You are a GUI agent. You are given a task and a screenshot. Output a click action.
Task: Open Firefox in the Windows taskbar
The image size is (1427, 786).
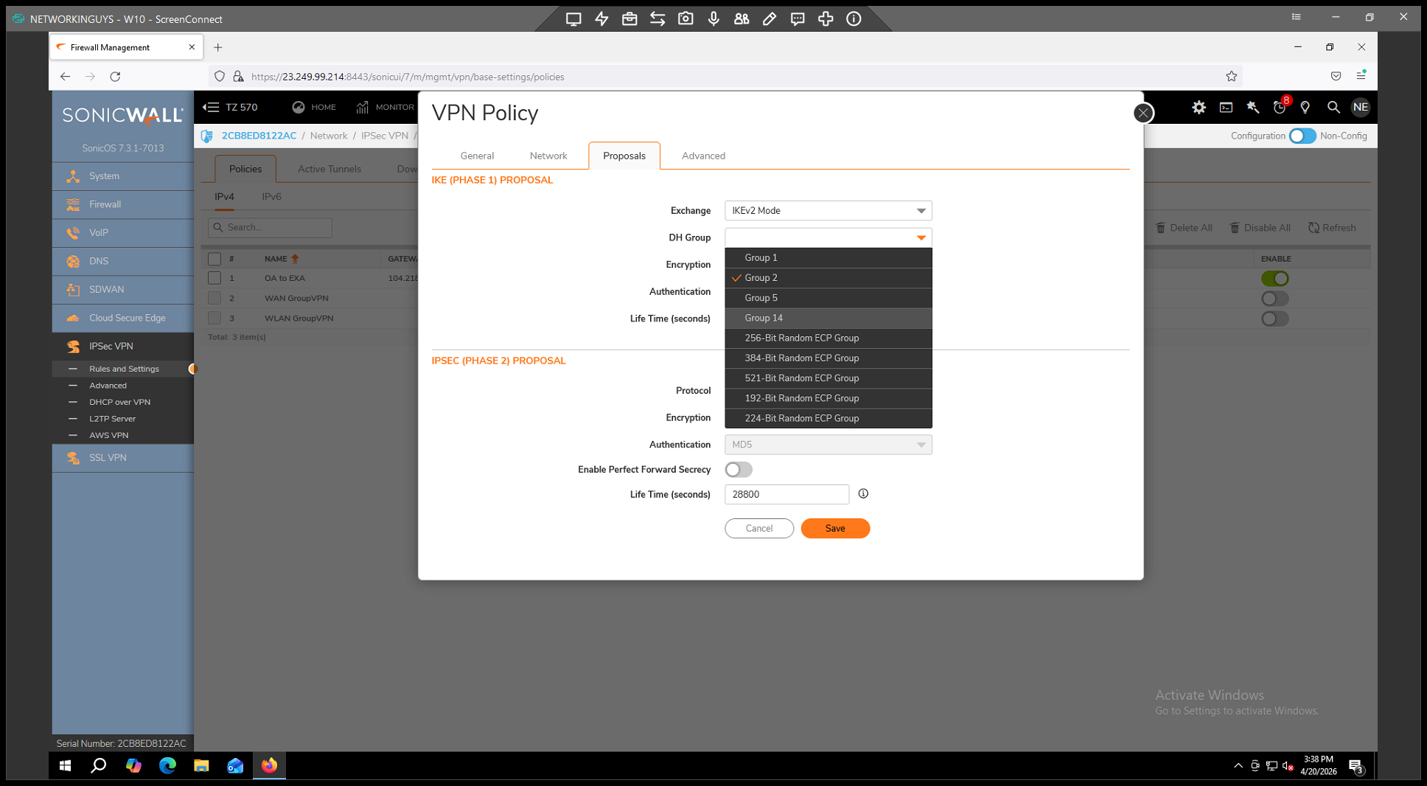coord(269,765)
